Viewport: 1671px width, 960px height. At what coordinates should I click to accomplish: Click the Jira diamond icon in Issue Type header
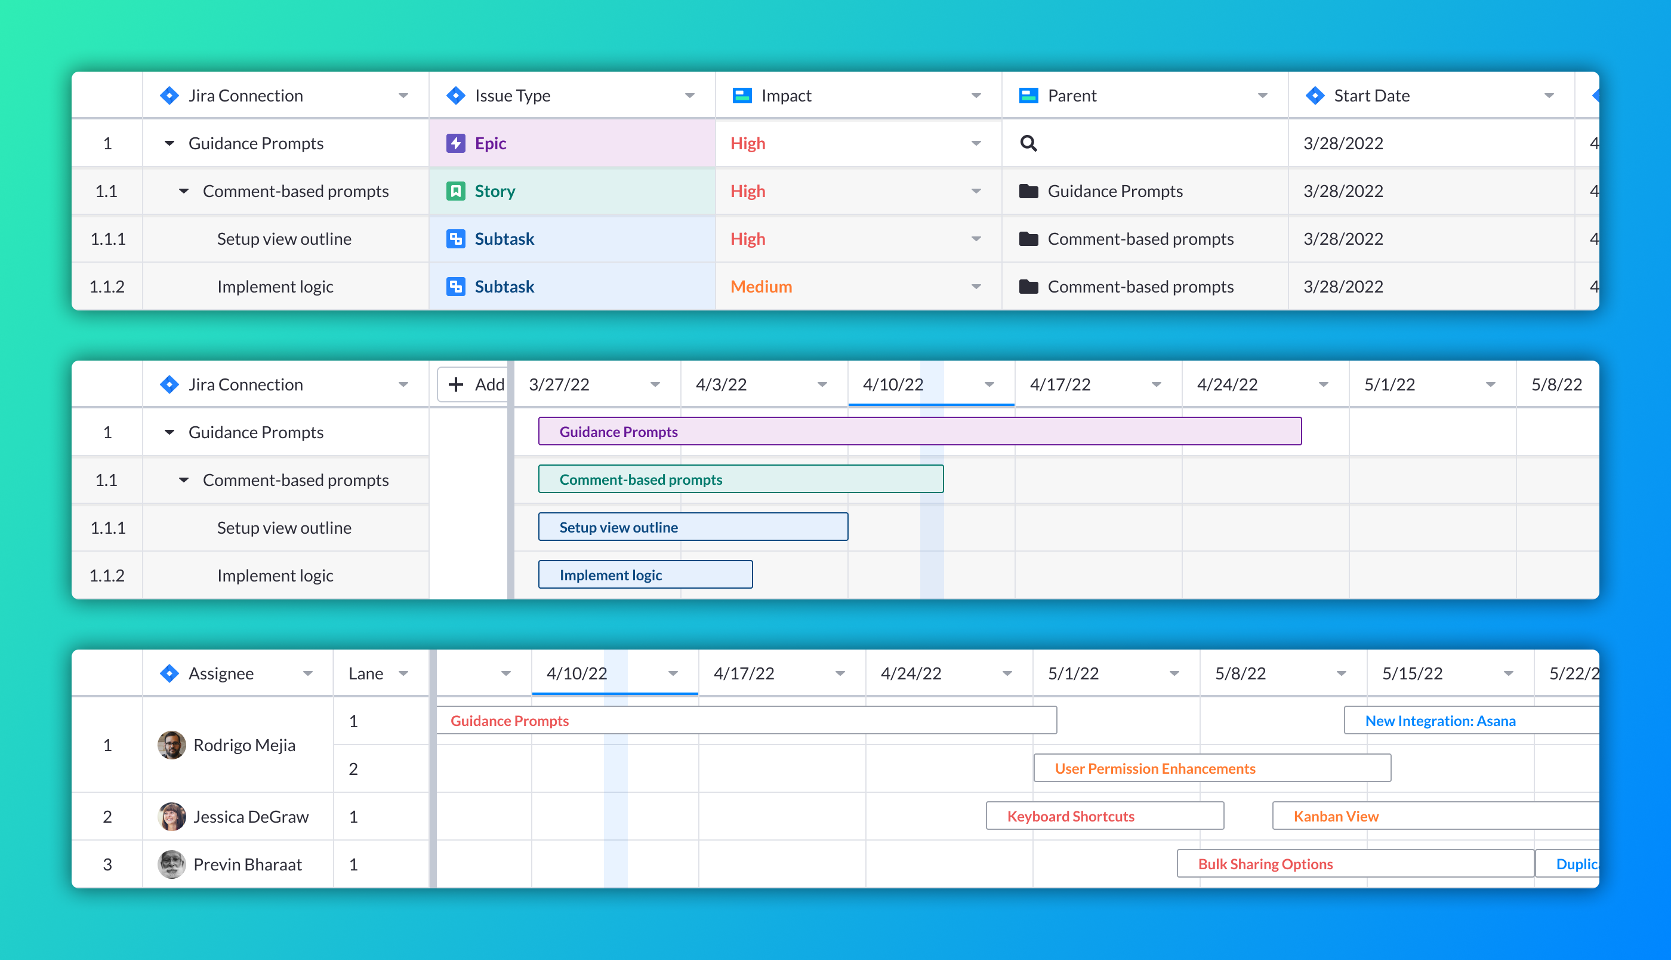455,96
